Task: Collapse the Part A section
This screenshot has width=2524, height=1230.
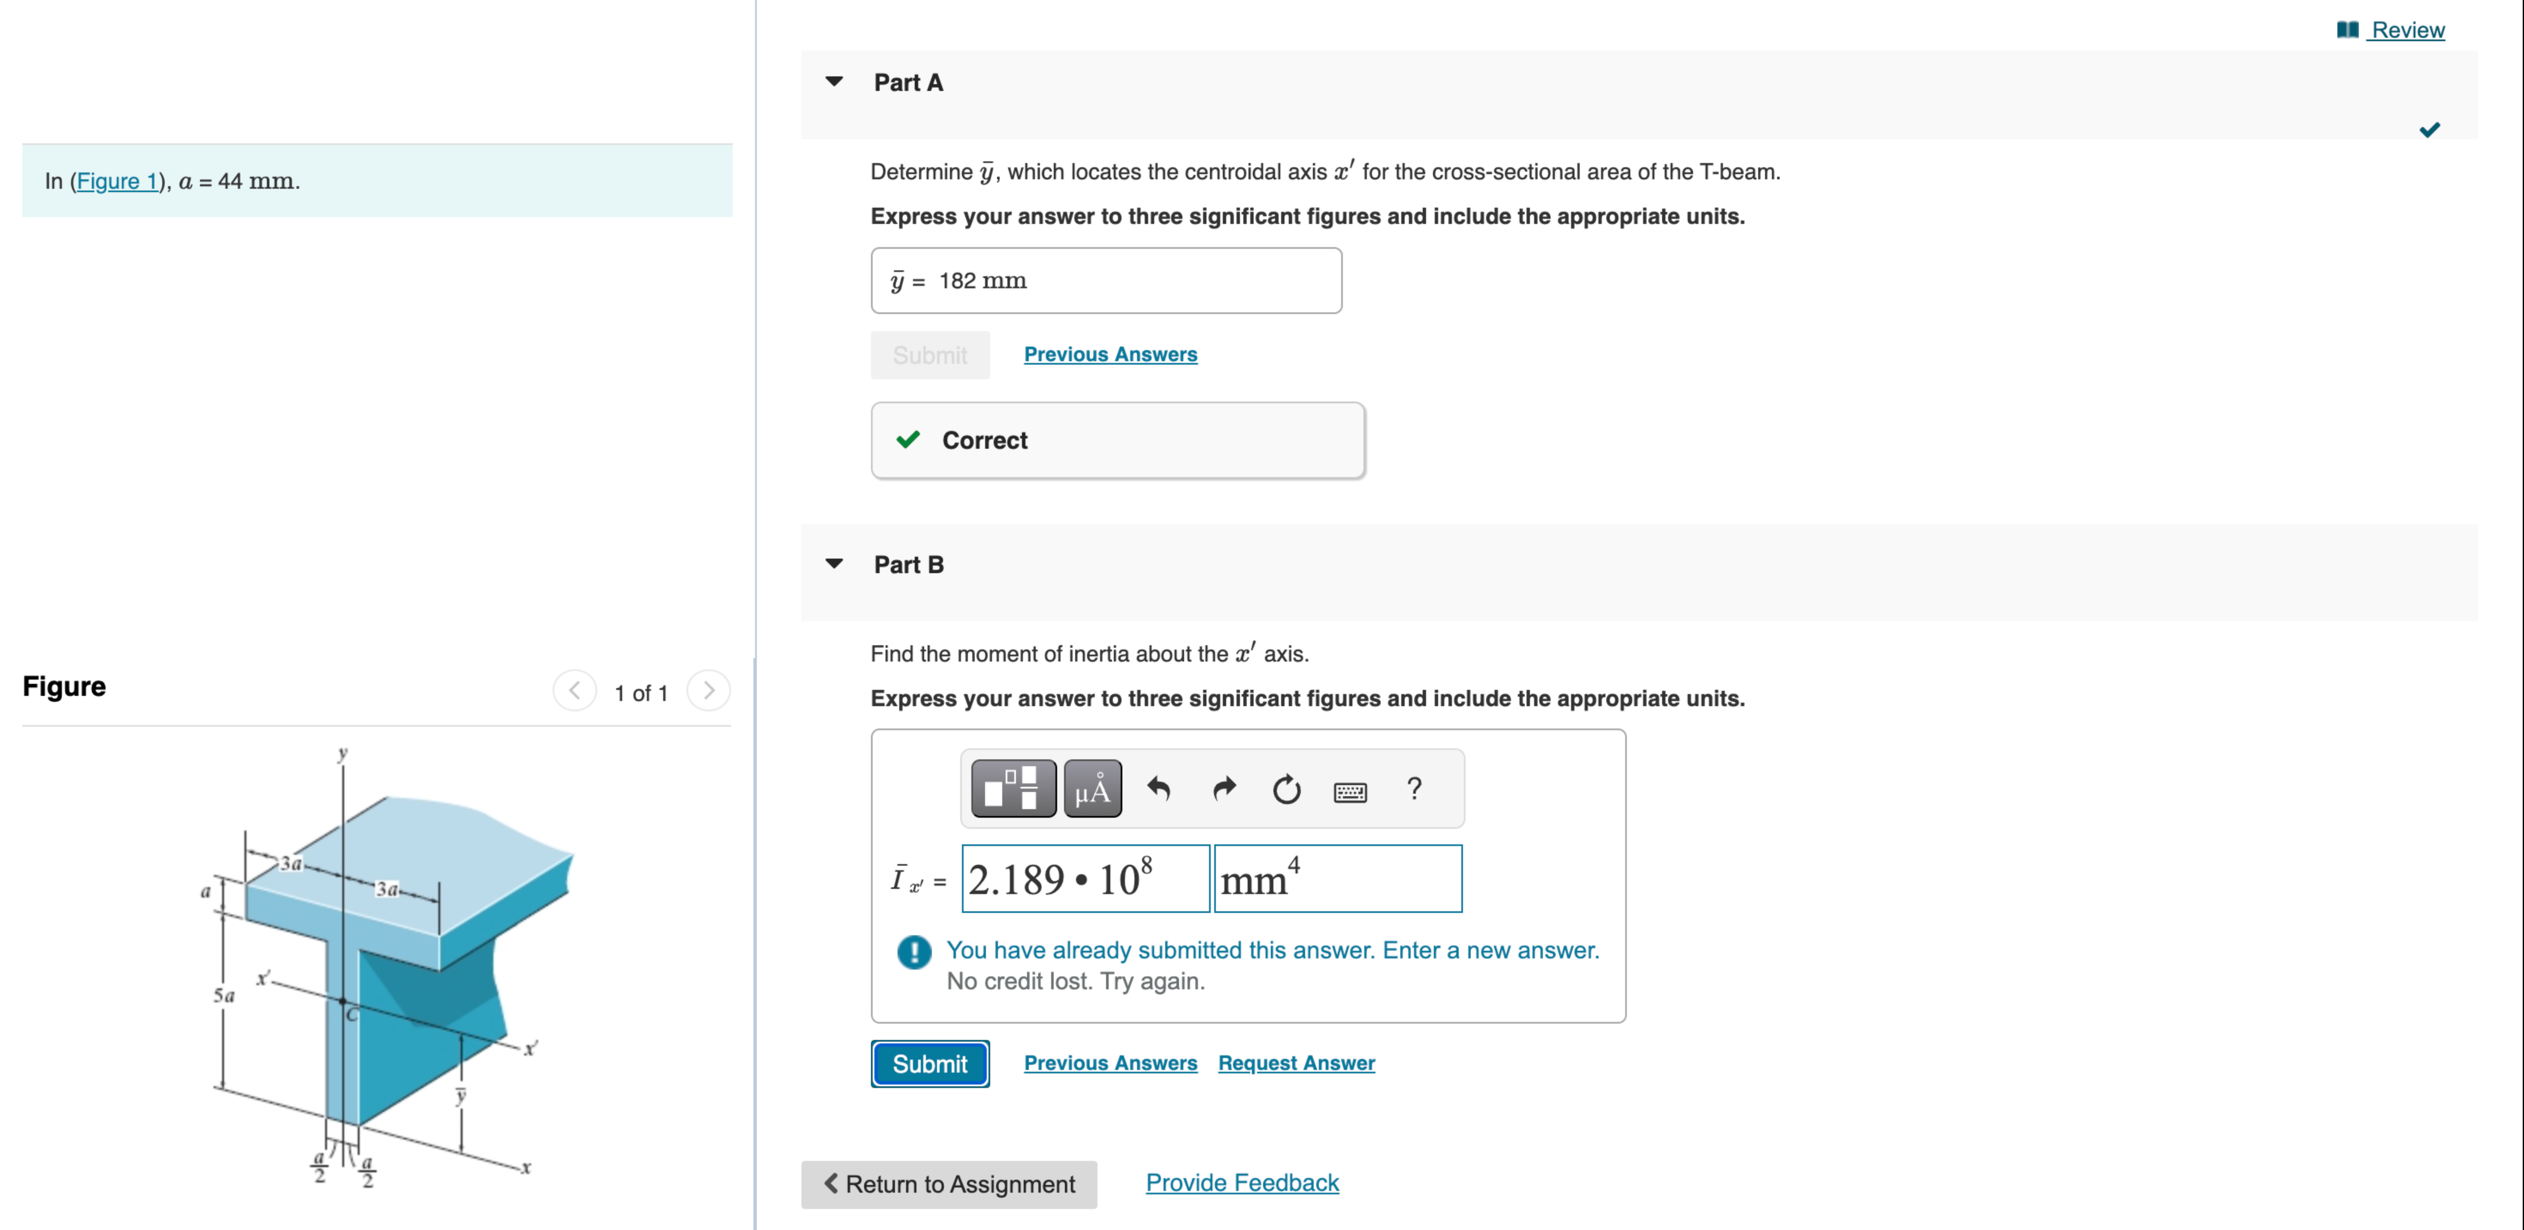Action: (834, 82)
